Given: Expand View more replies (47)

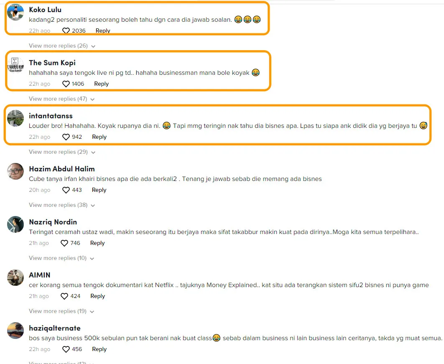Looking at the screenshot, I should [61, 99].
